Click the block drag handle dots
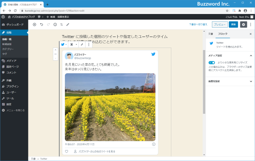255x161 pixels. [x=55, y=54]
